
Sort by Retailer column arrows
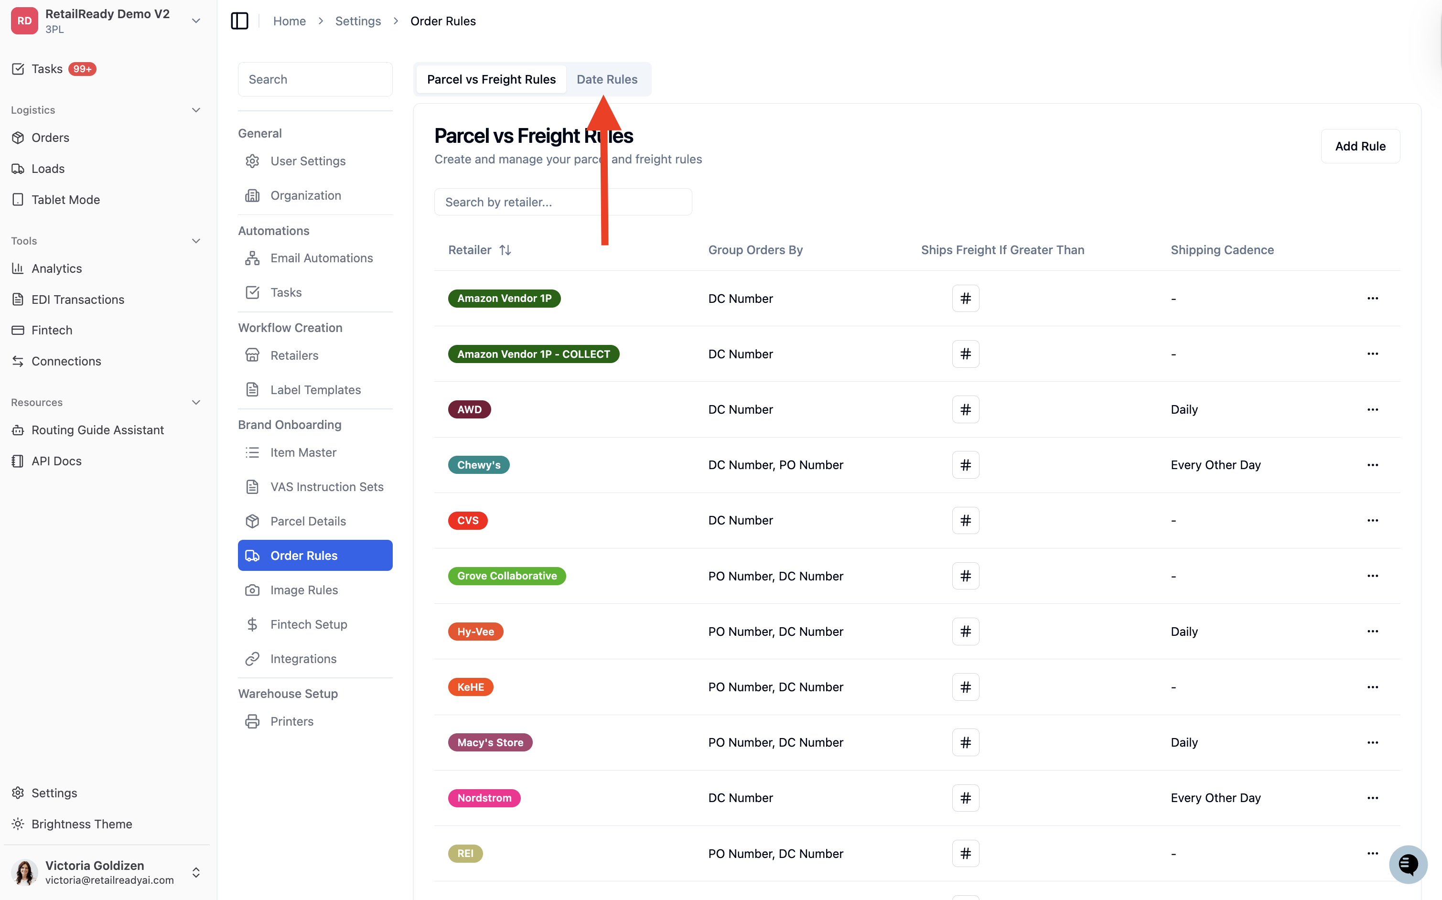505,250
